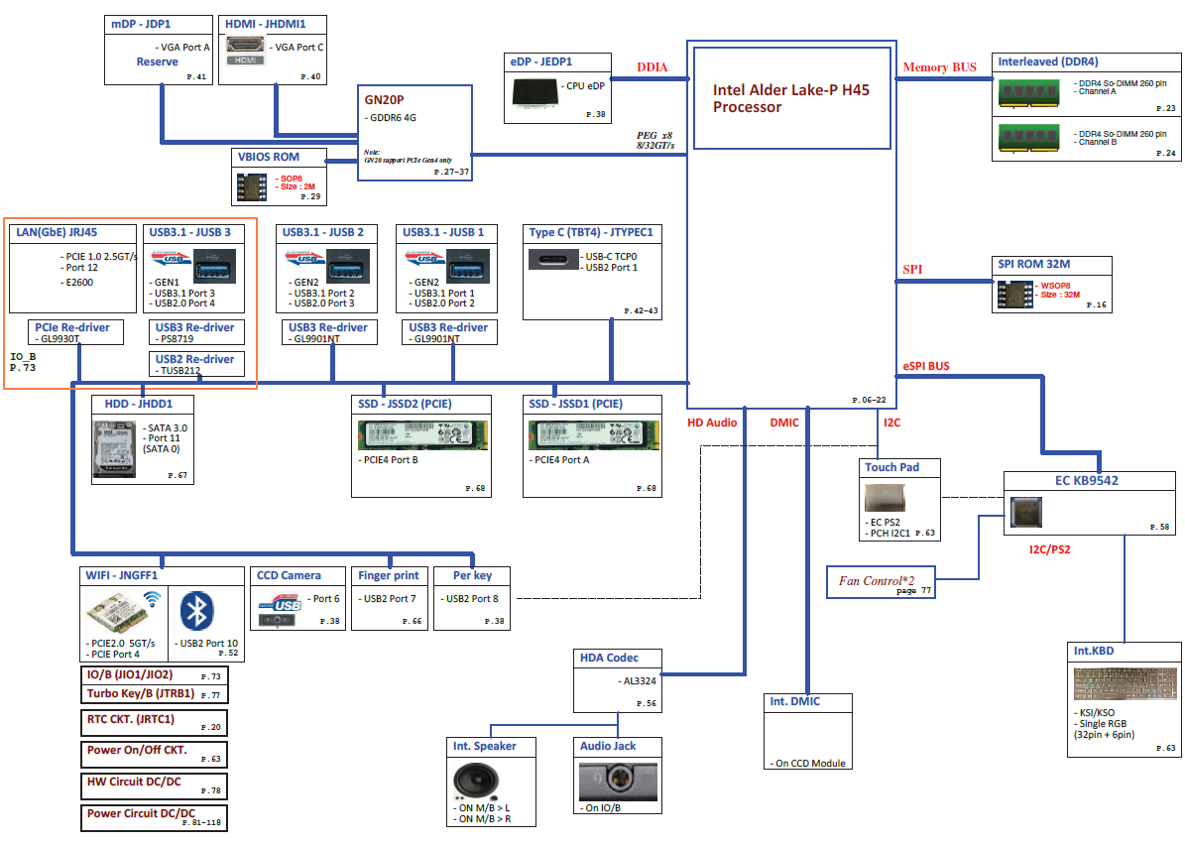Select the GN20P GPU block
Image resolution: width=1185 pixels, height=845 pixels.
coord(415,132)
